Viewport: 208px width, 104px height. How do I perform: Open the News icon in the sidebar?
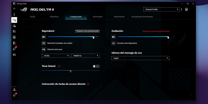[14, 55]
